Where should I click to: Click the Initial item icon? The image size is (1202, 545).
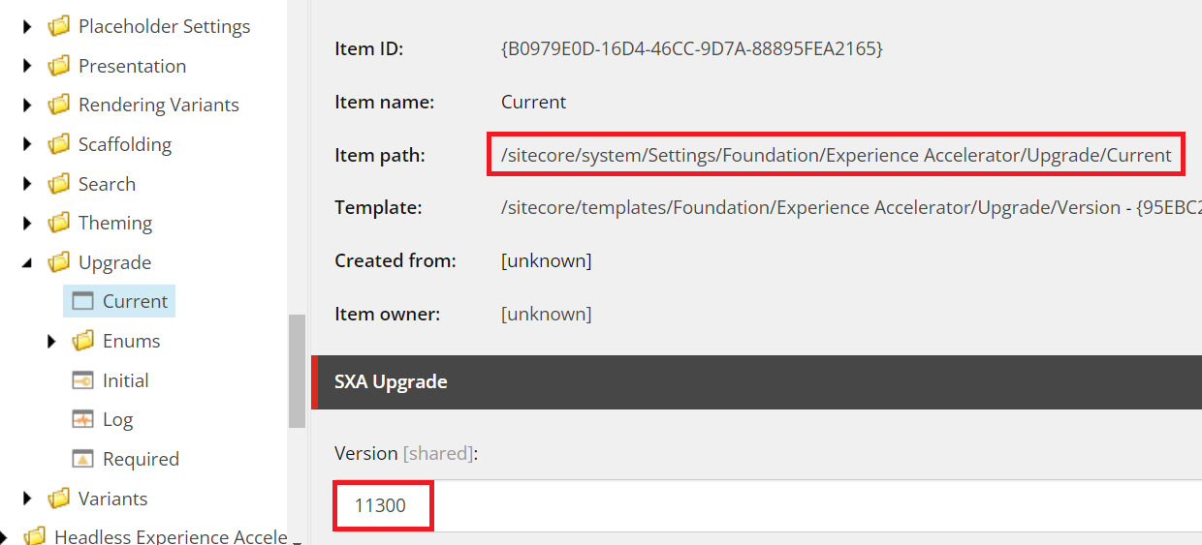click(82, 380)
